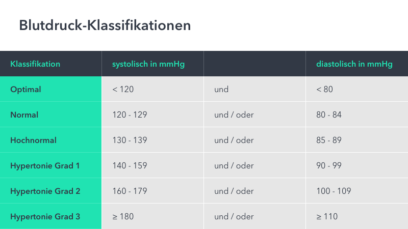Click the Blutdruck-Klassifikationen title

pyautogui.click(x=105, y=25)
